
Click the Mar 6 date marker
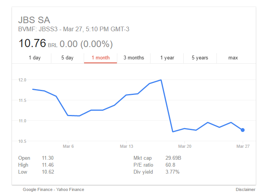[68, 146]
